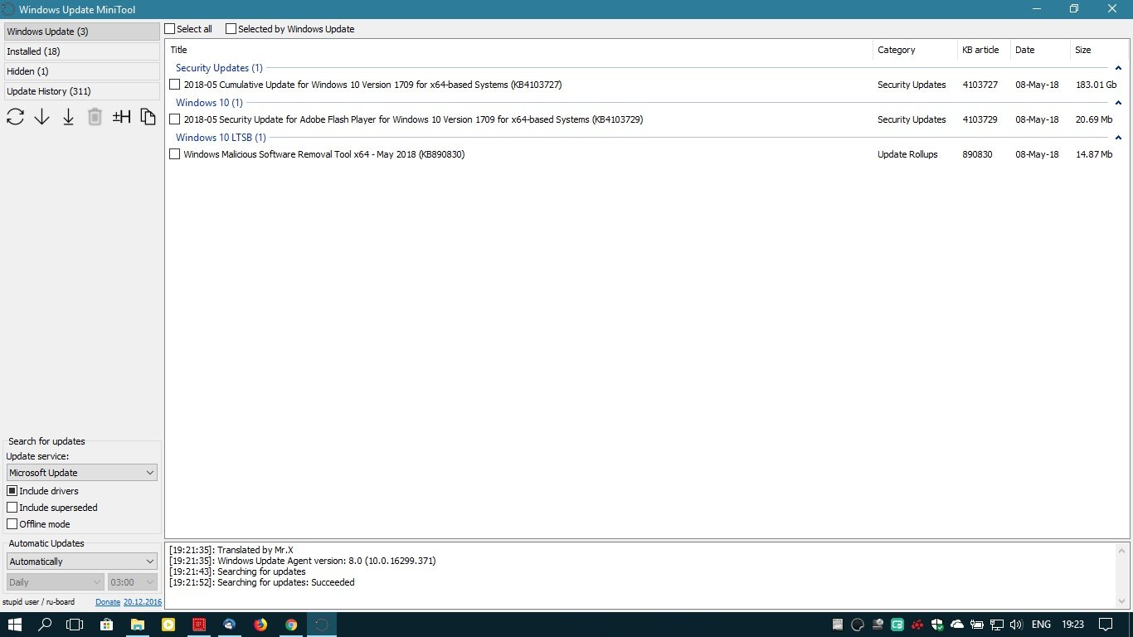Click the OneDrive cloud tray icon
The height and width of the screenshot is (637, 1133).
[x=957, y=625]
